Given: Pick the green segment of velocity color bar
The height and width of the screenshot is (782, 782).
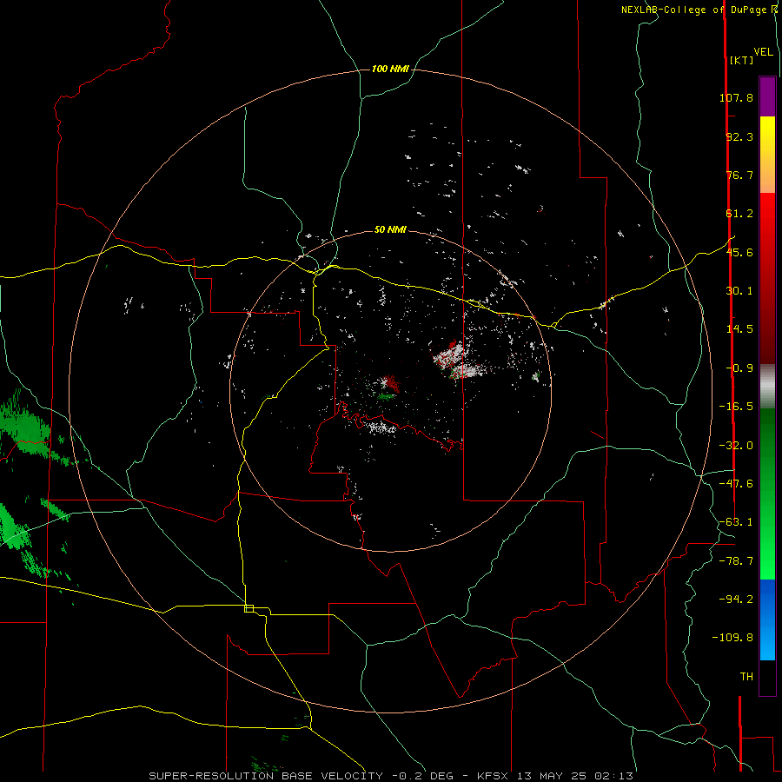Looking at the screenshot, I should coord(767,494).
